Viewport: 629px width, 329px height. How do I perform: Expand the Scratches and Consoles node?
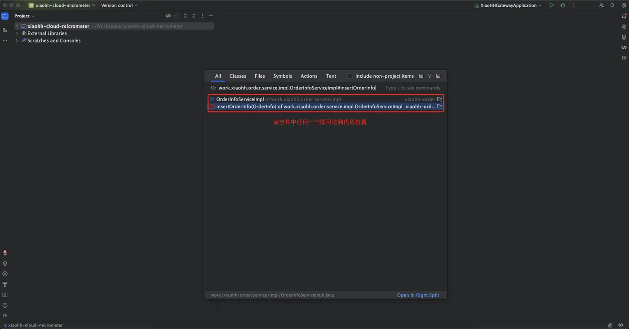point(17,40)
